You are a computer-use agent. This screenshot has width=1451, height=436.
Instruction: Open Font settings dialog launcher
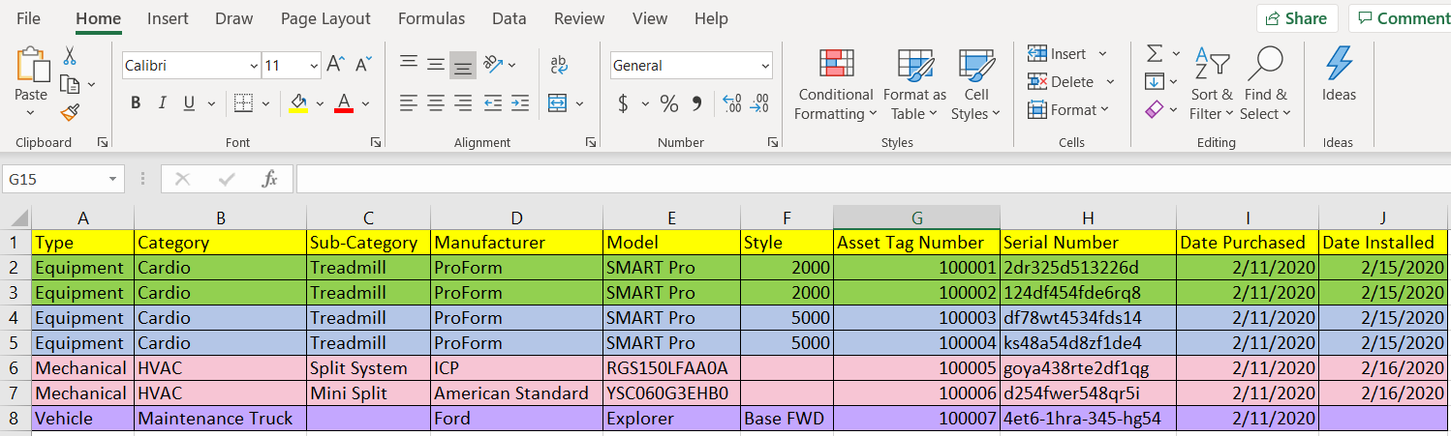[376, 142]
